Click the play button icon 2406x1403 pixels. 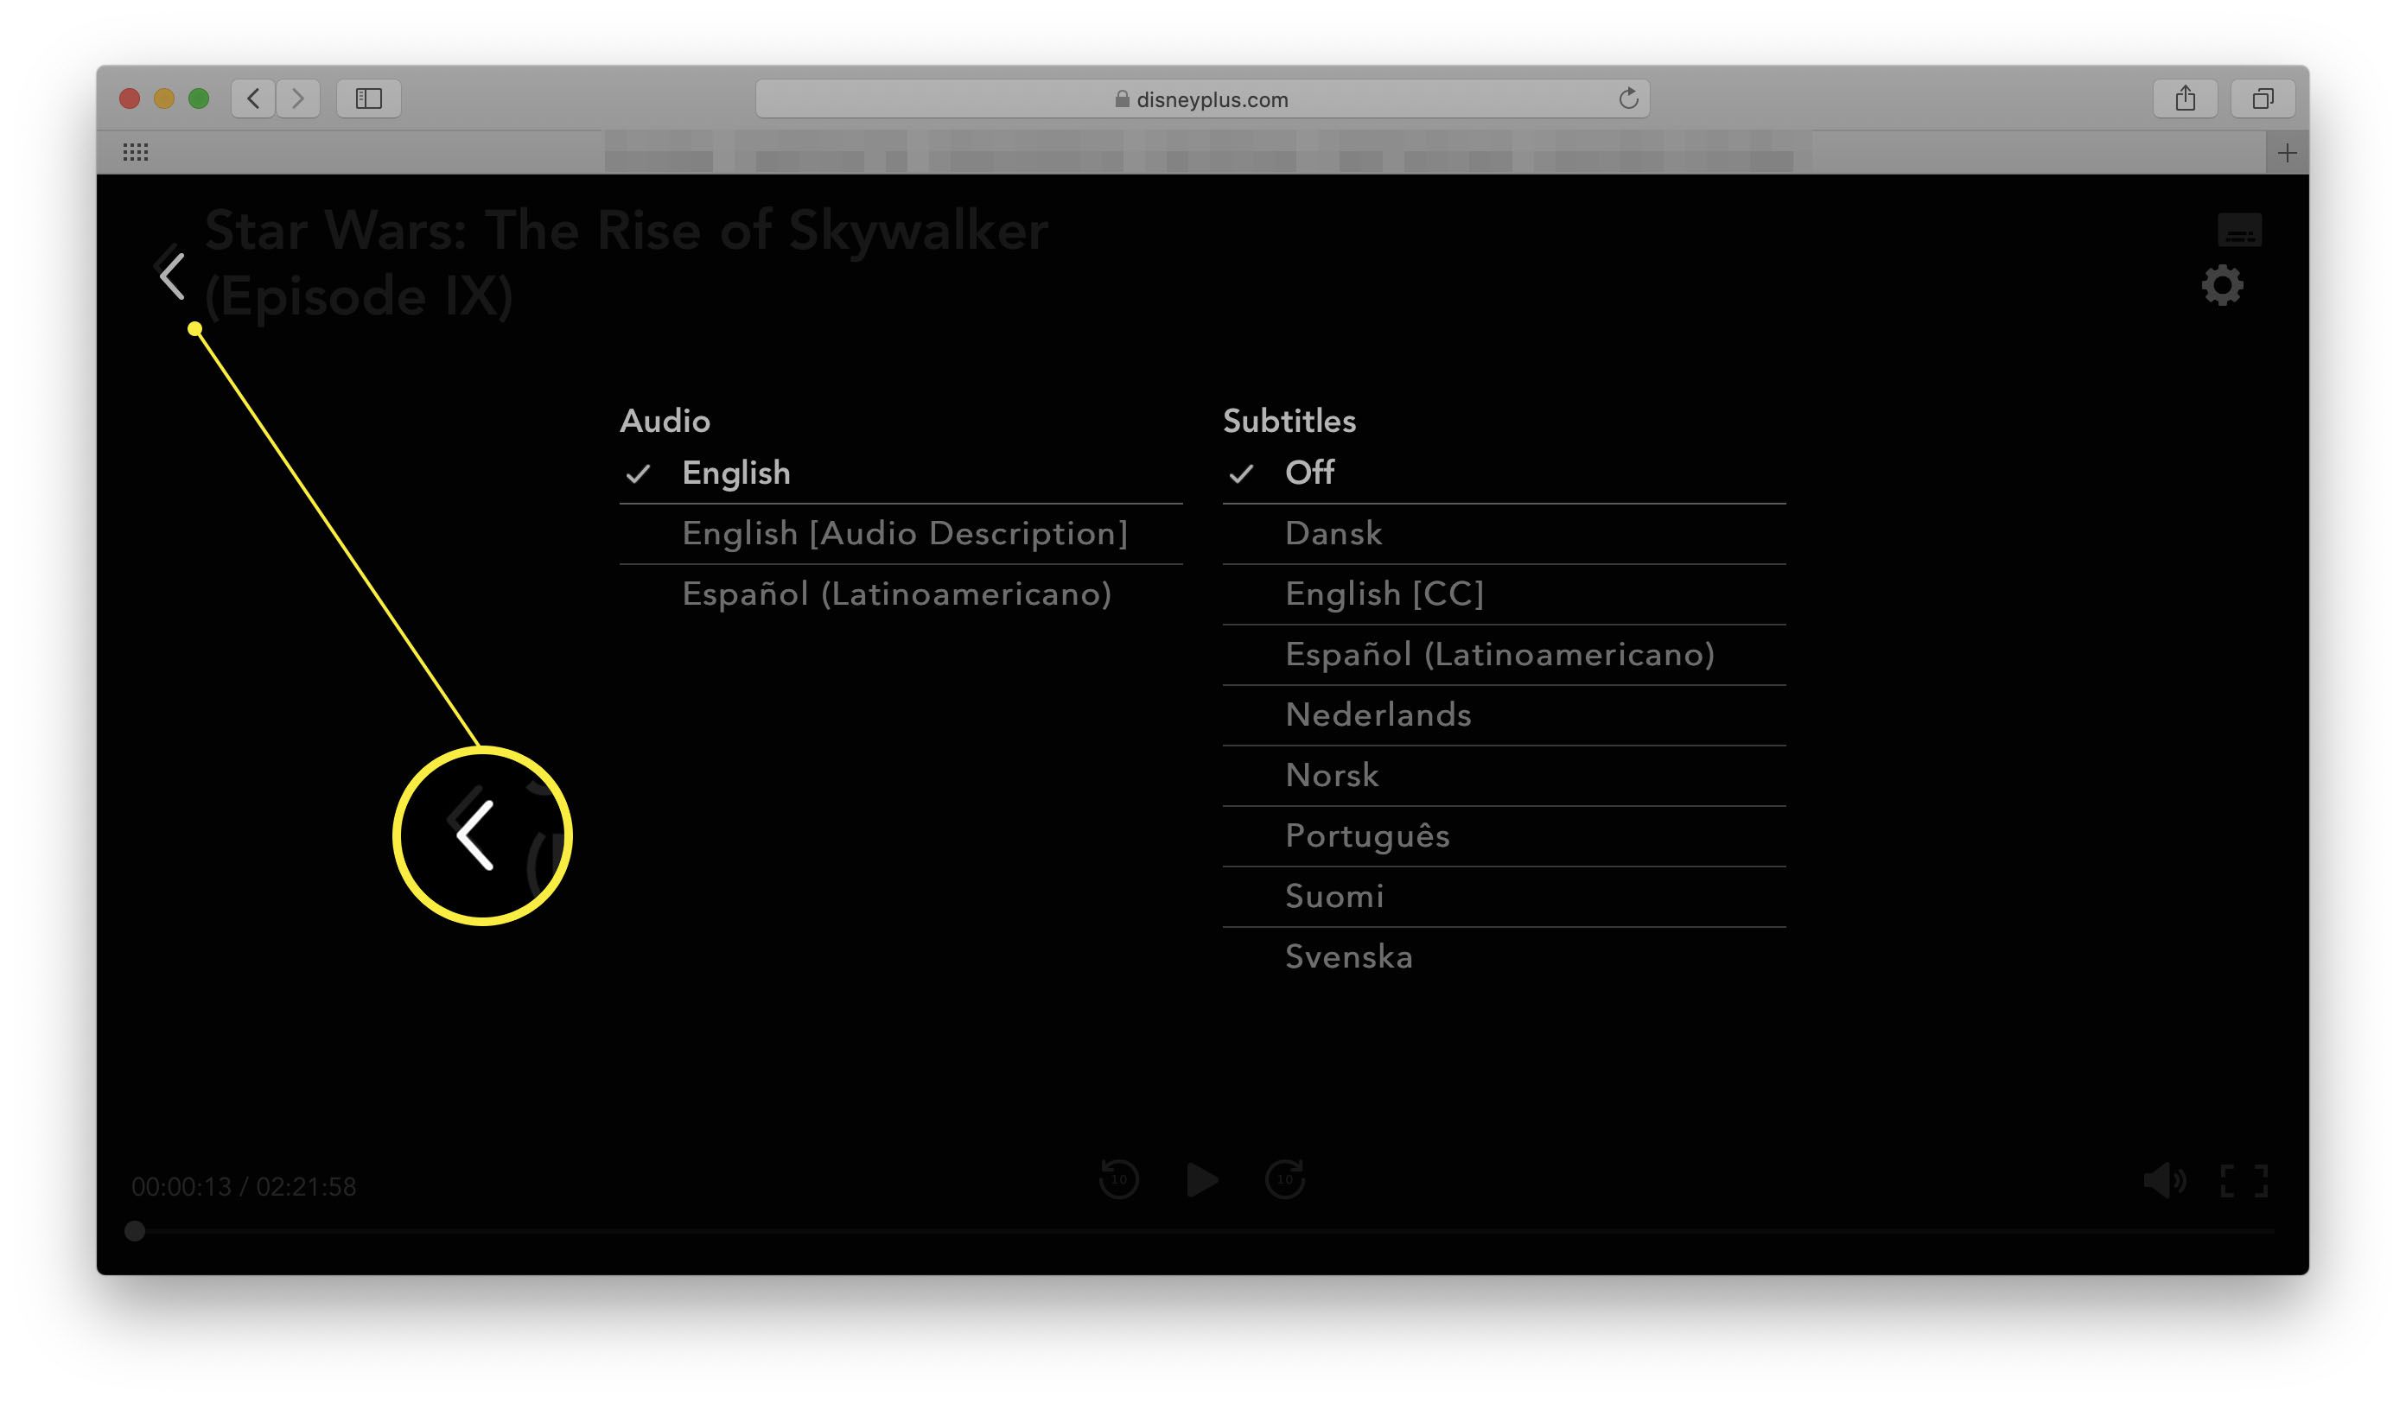(1203, 1181)
